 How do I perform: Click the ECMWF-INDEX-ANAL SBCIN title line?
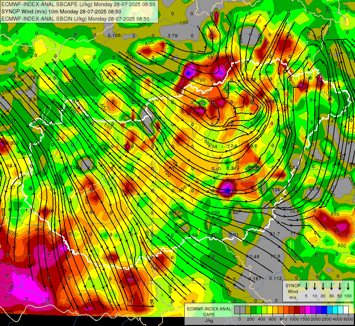(75, 19)
